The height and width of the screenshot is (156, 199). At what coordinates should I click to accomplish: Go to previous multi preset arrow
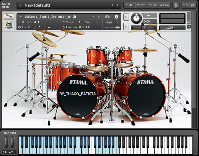[x=112, y=5]
